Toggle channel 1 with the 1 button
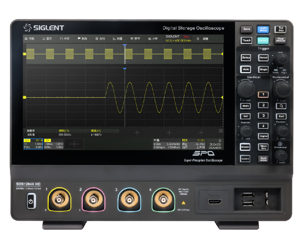Screen dimensions: 303x249 263,95
